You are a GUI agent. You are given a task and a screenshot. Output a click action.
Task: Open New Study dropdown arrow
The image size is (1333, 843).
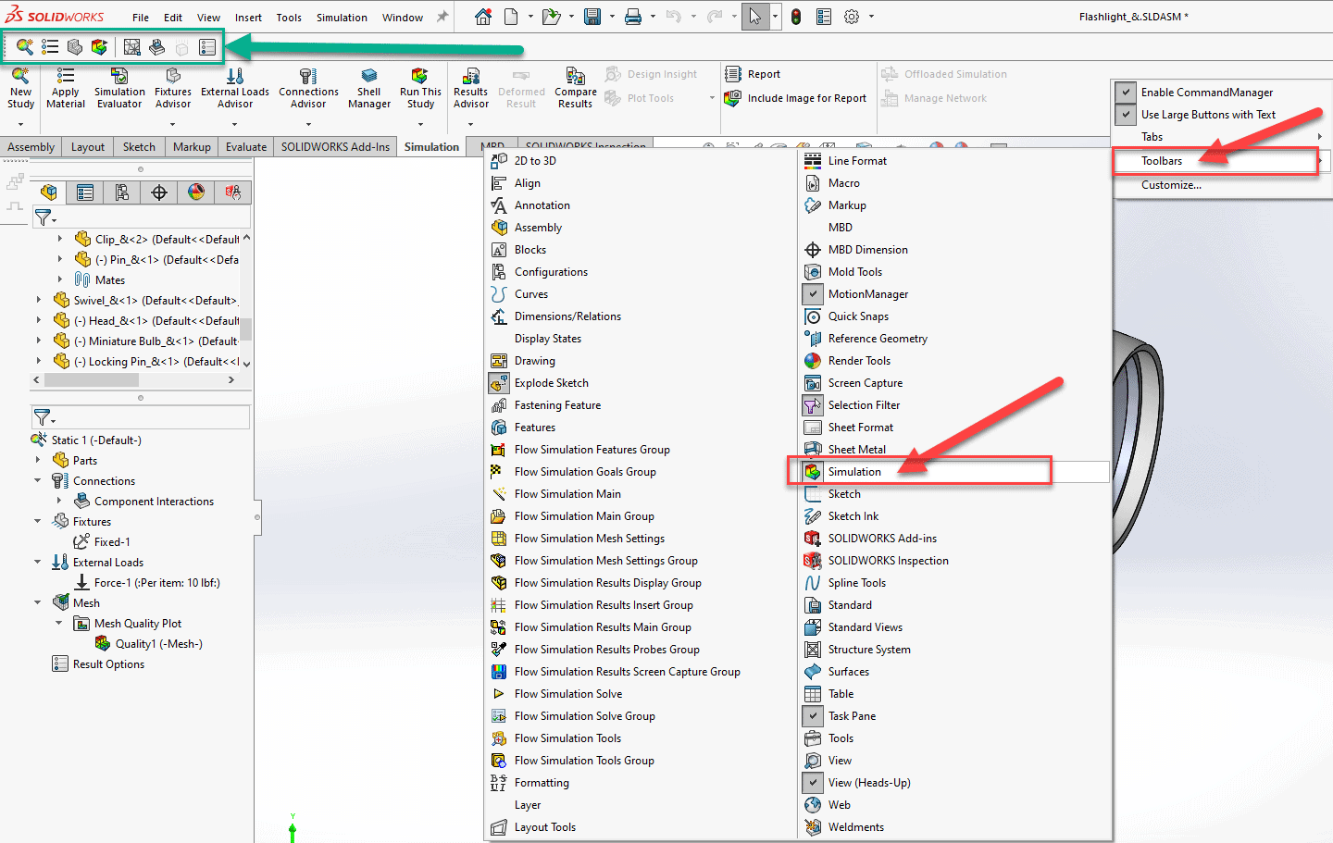click(x=20, y=123)
